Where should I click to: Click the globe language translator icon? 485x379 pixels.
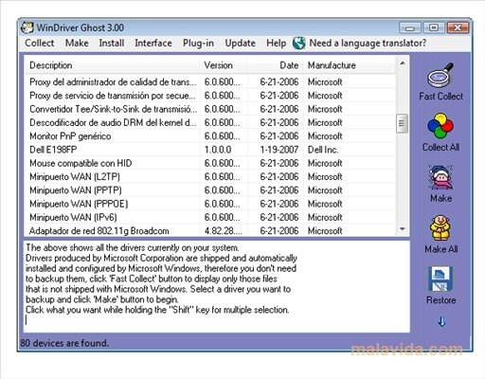click(298, 44)
